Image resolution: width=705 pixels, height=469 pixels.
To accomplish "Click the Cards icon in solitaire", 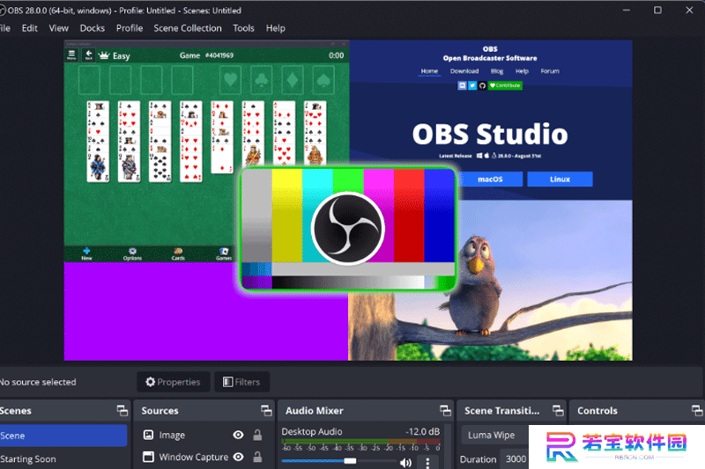I will [178, 253].
